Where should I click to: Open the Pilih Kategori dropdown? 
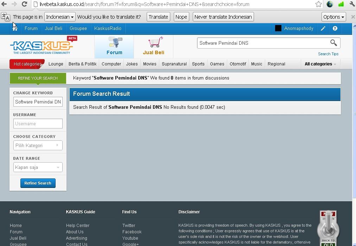(x=38, y=145)
